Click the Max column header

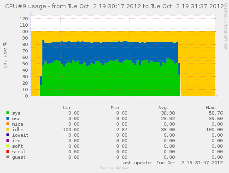(x=211, y=108)
